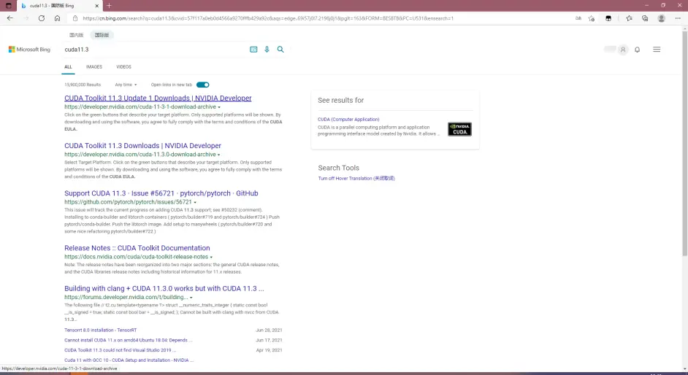This screenshot has width=688, height=375.
Task: Click the scrollbar up arrow
Action: (x=684, y=28)
